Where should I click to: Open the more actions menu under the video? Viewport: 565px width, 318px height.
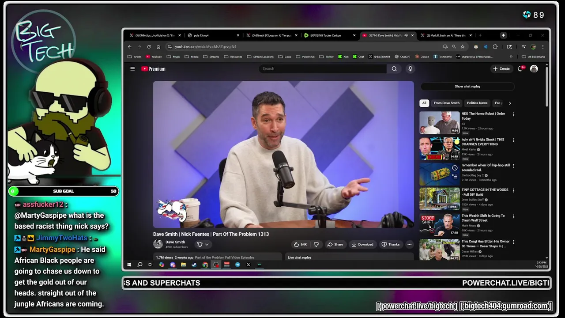pos(409,244)
